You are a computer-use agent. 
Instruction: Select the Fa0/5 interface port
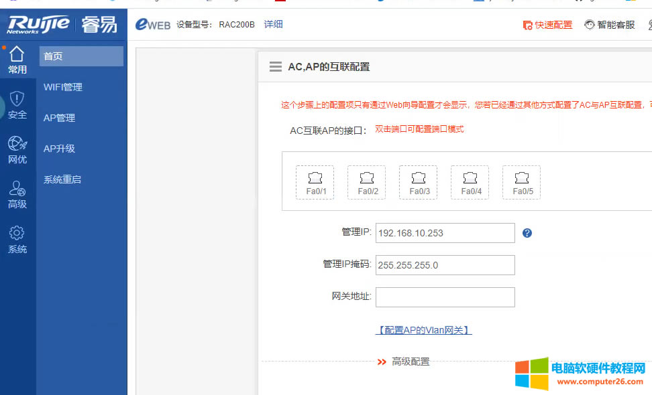521,182
